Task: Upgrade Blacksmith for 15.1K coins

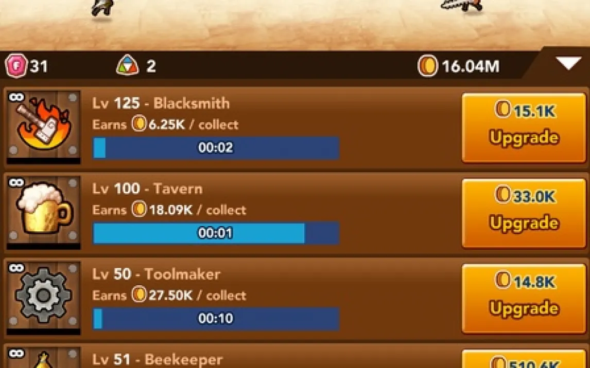Action: (x=524, y=127)
